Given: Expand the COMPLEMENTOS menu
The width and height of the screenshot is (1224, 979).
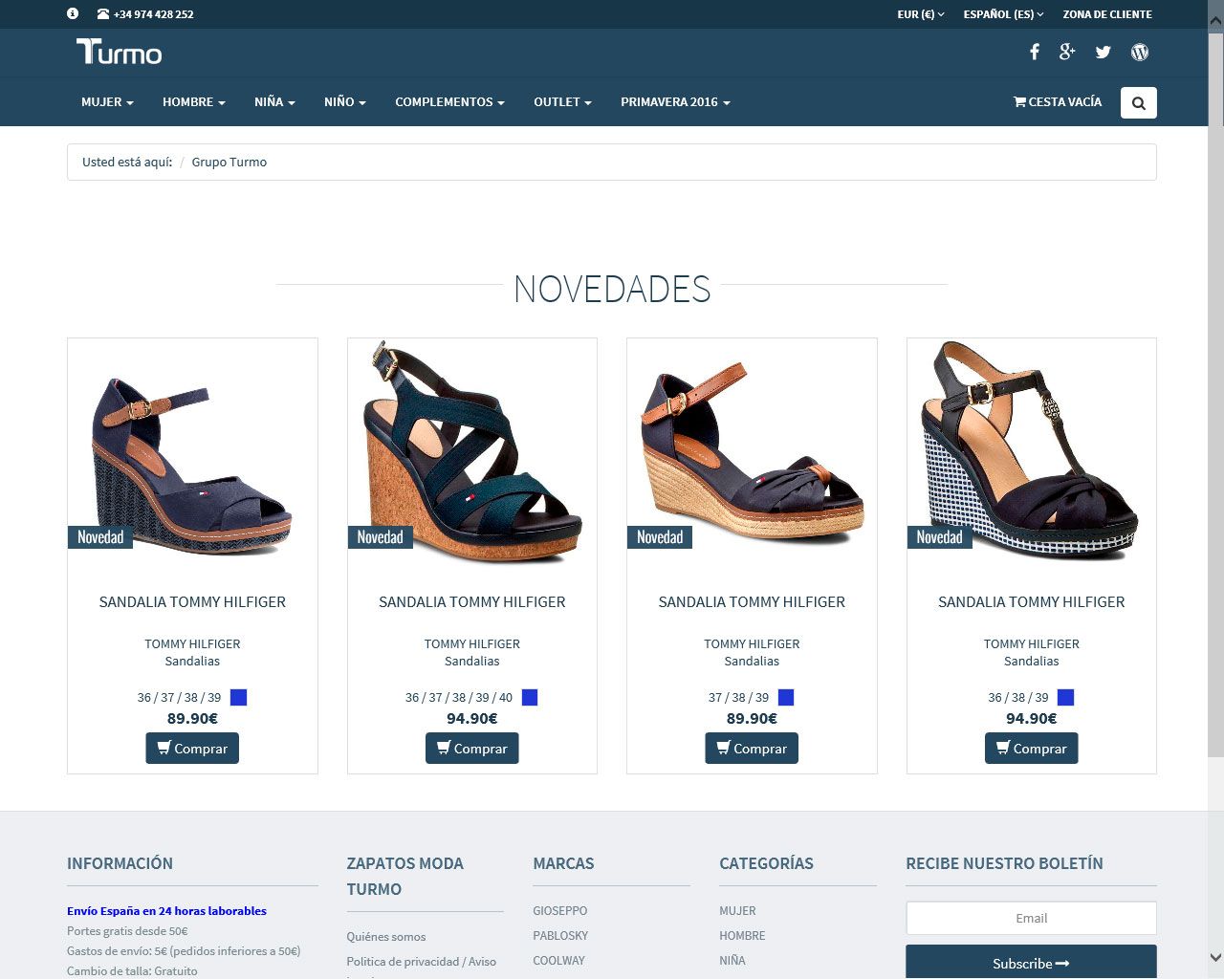Looking at the screenshot, I should coord(449,102).
